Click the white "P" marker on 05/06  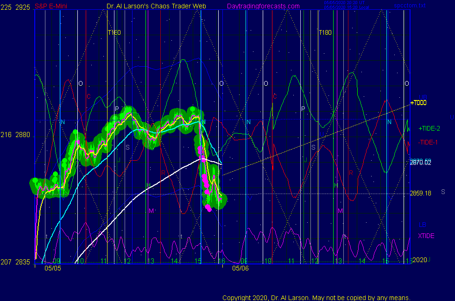[x=303, y=109]
